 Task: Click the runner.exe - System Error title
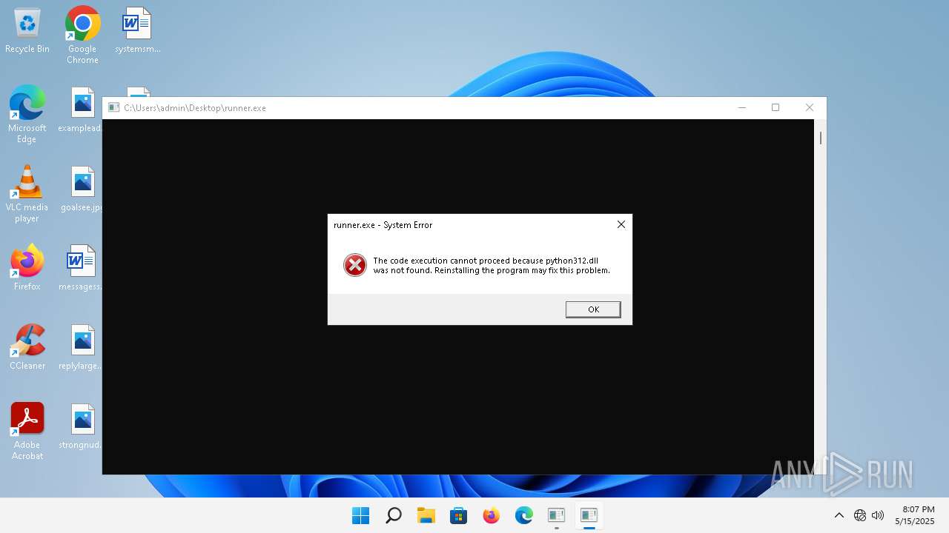383,225
